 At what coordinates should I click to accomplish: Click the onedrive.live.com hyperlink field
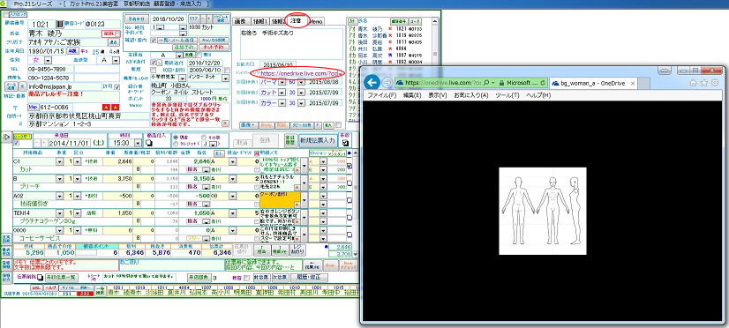pos(301,73)
